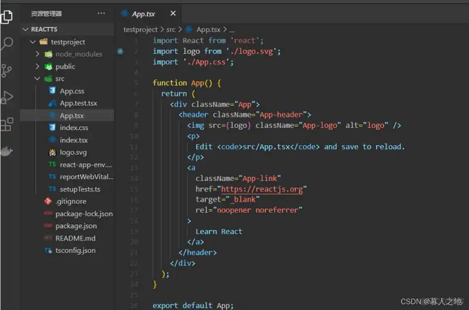Open the Run and Debug panel
Image resolution: width=469 pixels, height=310 pixels.
pyautogui.click(x=9, y=97)
